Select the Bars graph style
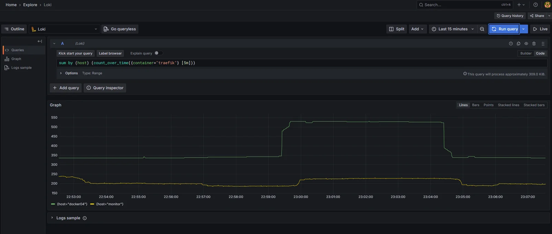This screenshot has height=234, width=552. [x=476, y=105]
